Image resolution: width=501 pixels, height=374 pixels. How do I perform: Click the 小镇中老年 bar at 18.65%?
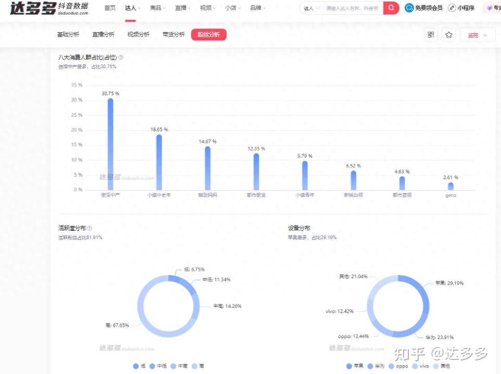point(159,163)
